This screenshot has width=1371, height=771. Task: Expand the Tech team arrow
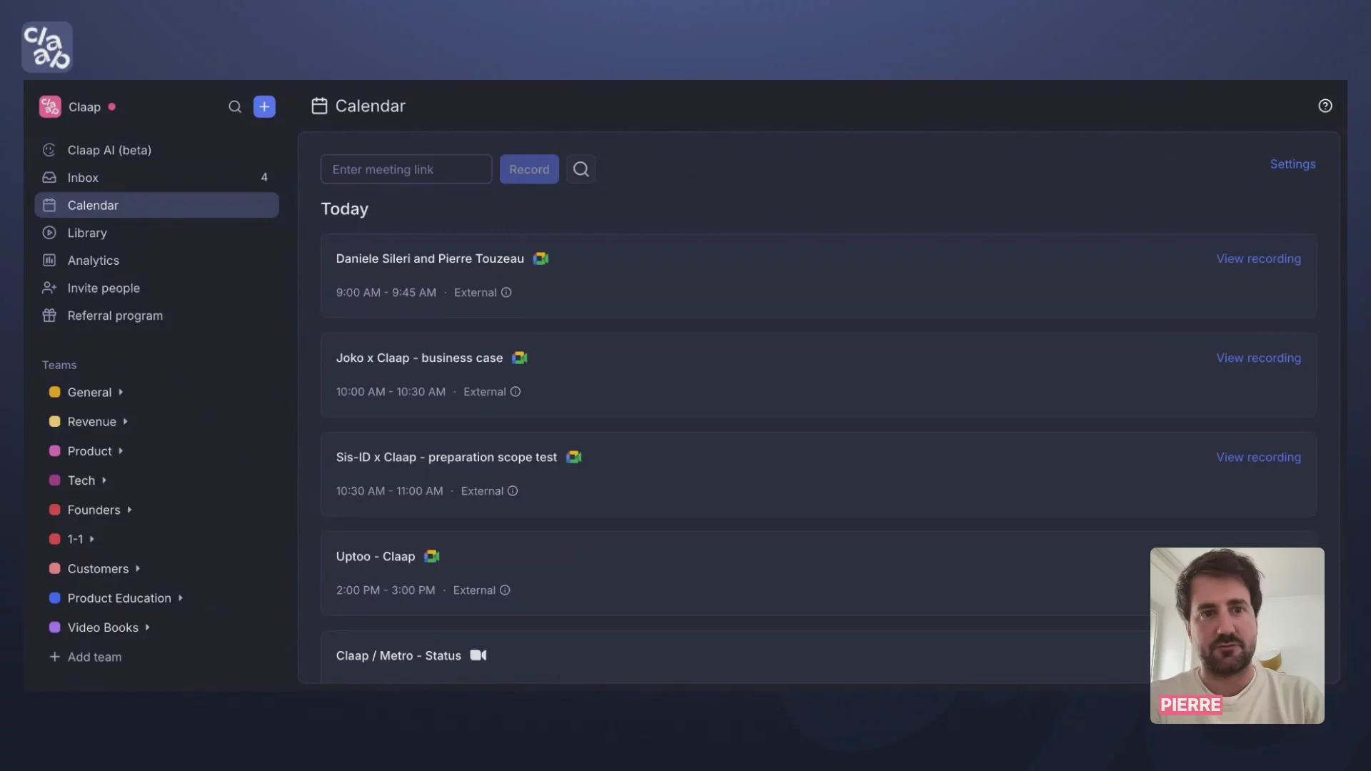tap(104, 480)
